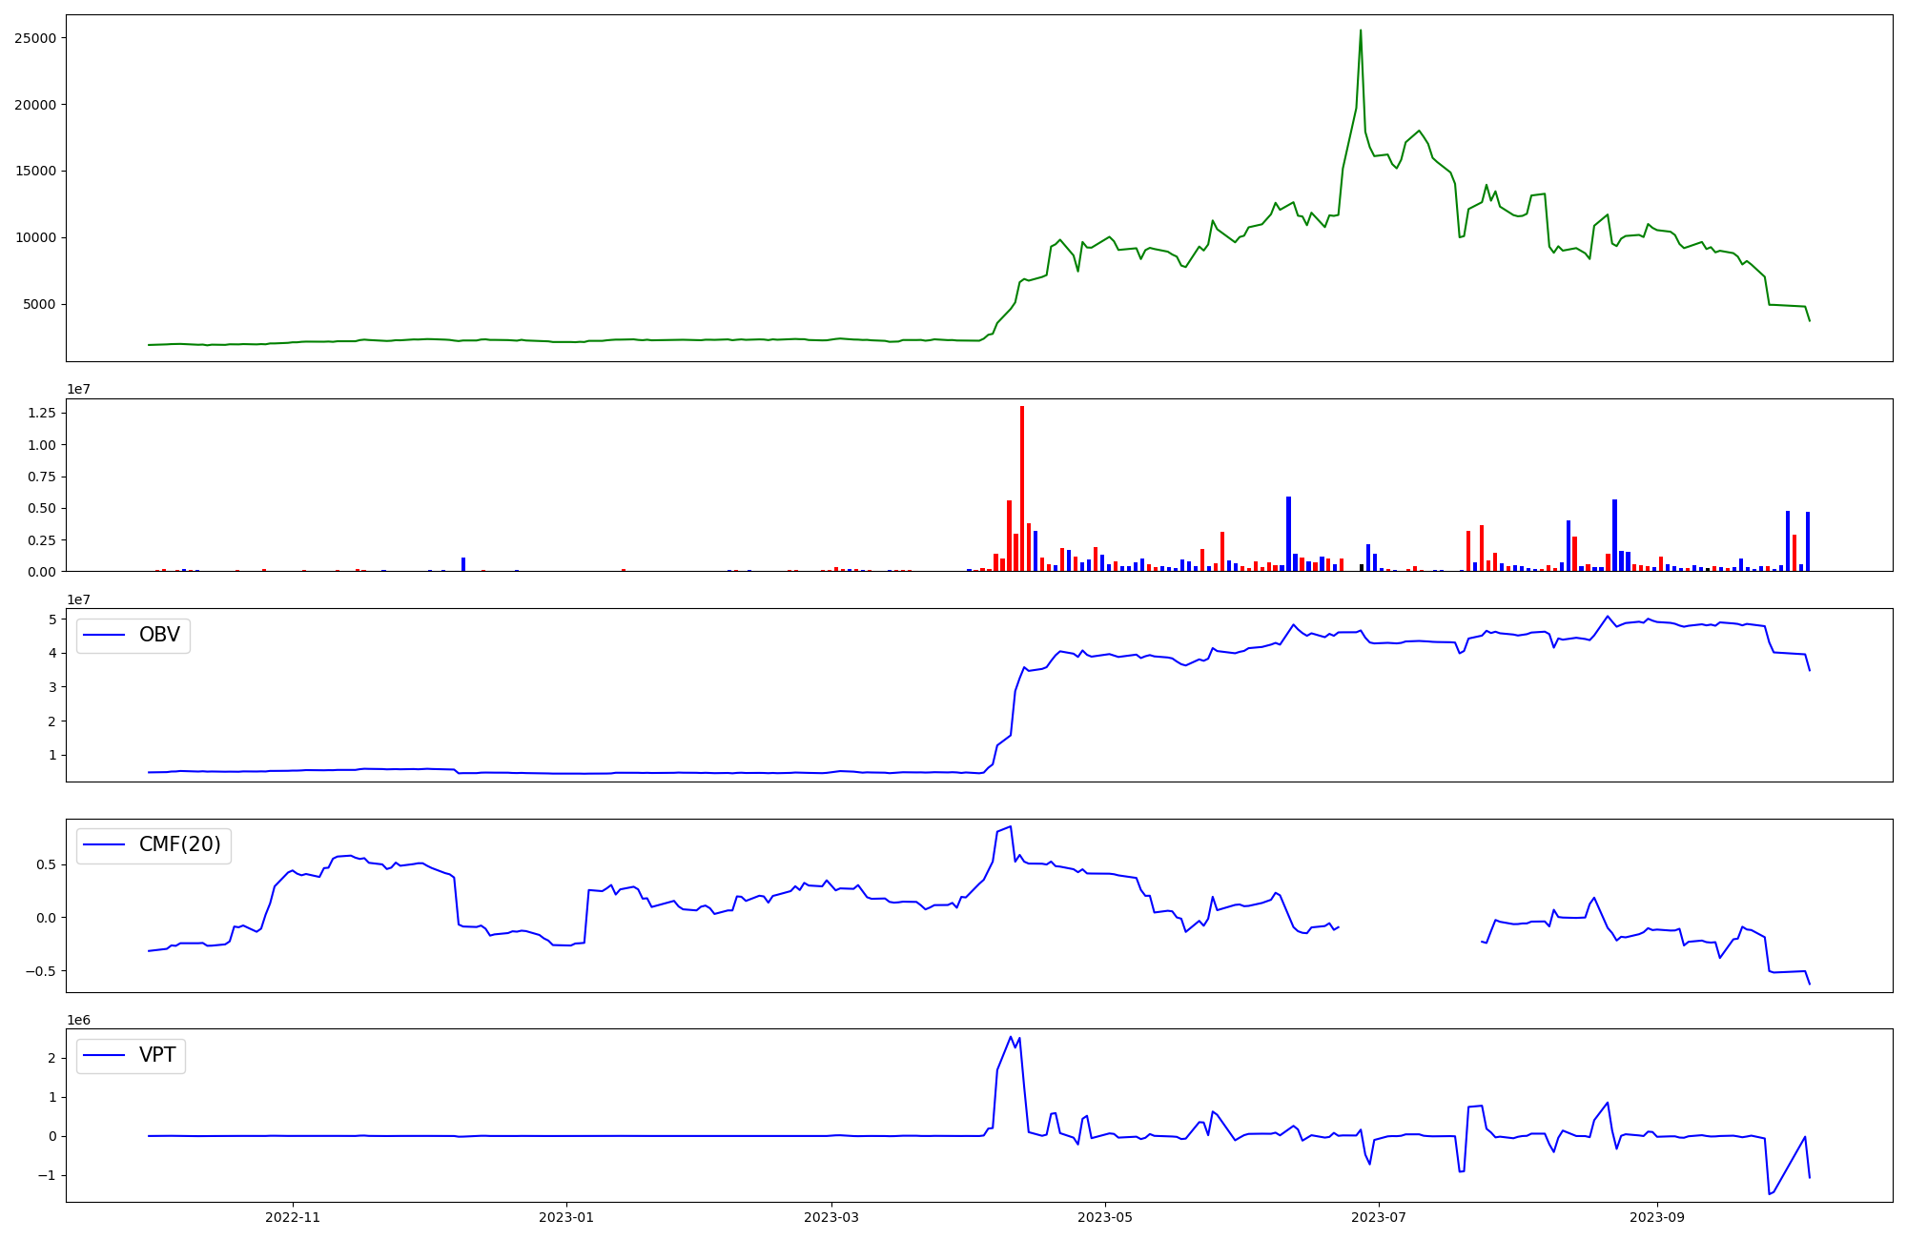Click the VPT legend label
Image resolution: width=1907 pixels, height=1239 pixels.
[157, 1055]
